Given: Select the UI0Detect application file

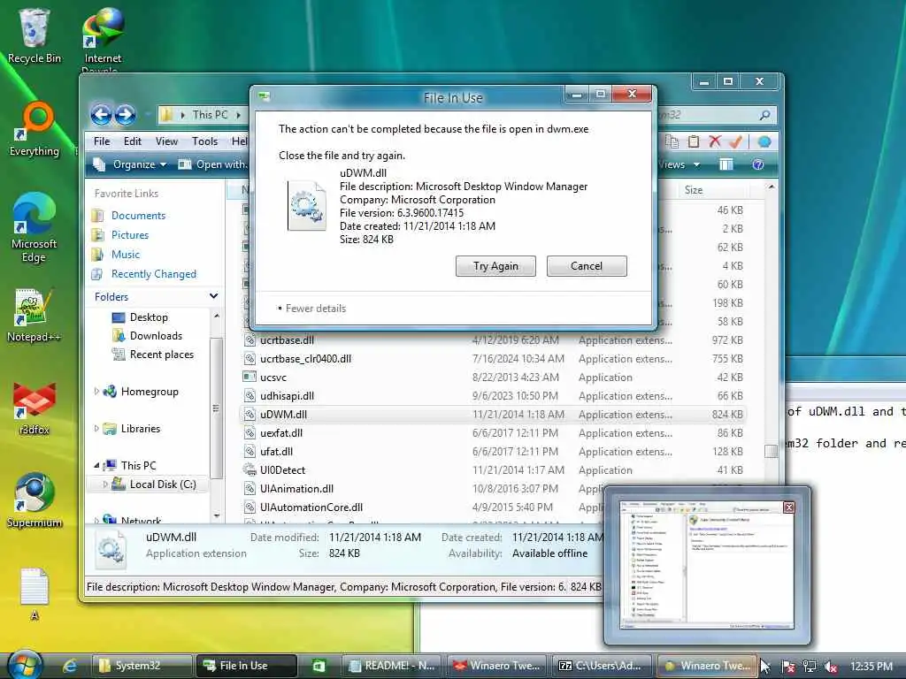Looking at the screenshot, I should [282, 469].
